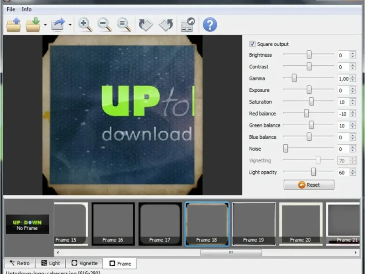
Task: Open the dropdown arrow beside the save icon
Action: 45,25
